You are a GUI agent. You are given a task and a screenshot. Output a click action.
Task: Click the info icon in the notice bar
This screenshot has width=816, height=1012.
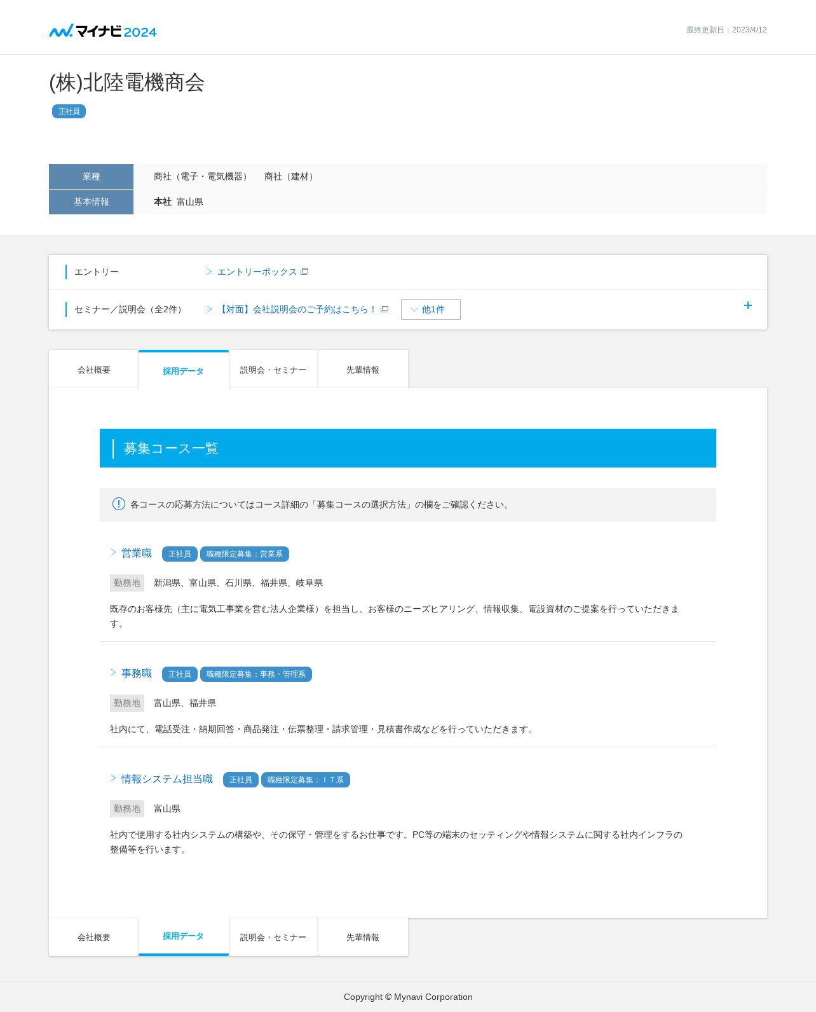pos(119,504)
